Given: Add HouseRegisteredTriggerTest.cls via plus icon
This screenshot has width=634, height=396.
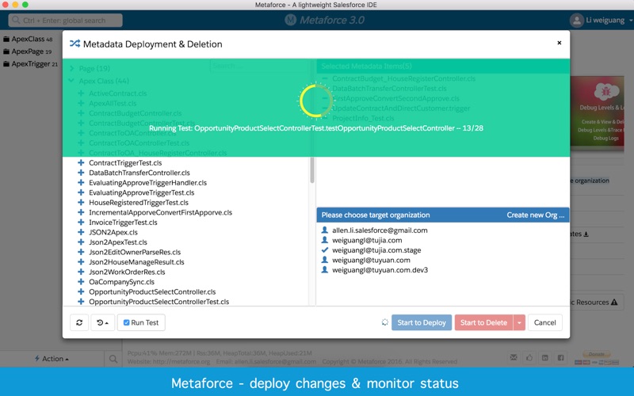Looking at the screenshot, I should pyautogui.click(x=81, y=203).
